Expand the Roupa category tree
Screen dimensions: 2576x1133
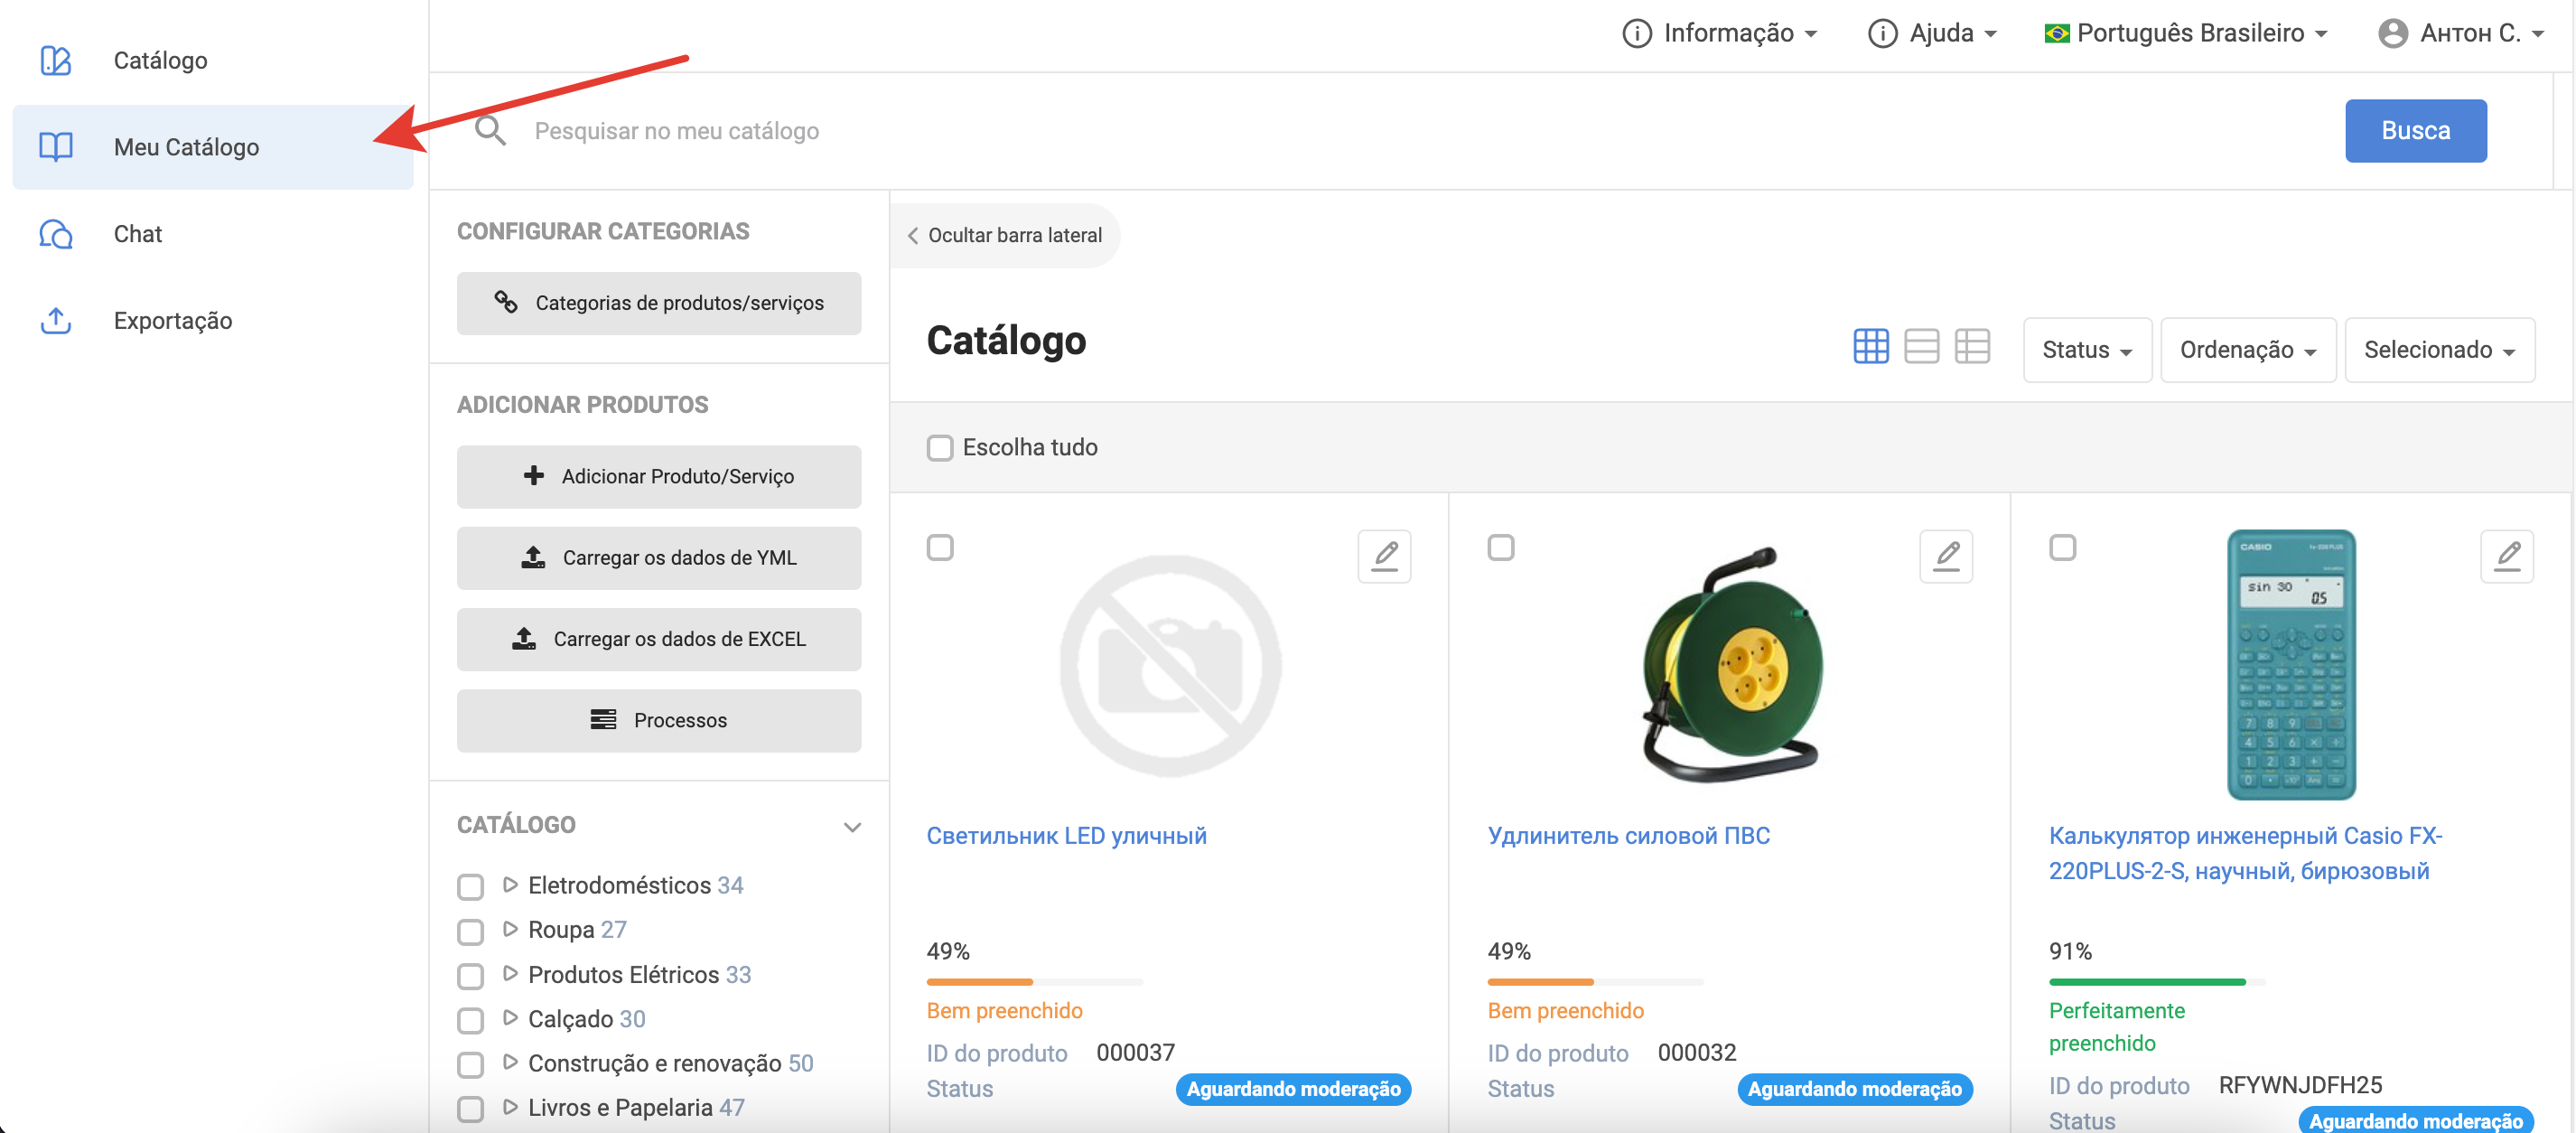(x=510, y=929)
